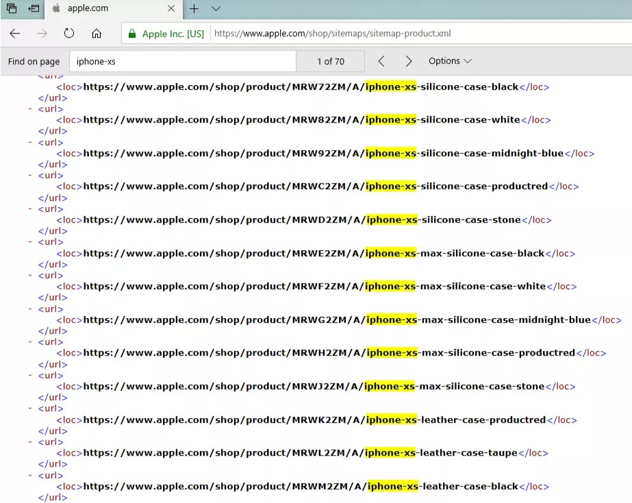The width and height of the screenshot is (632, 503).
Task: Click the green security lock badge
Action: (131, 32)
